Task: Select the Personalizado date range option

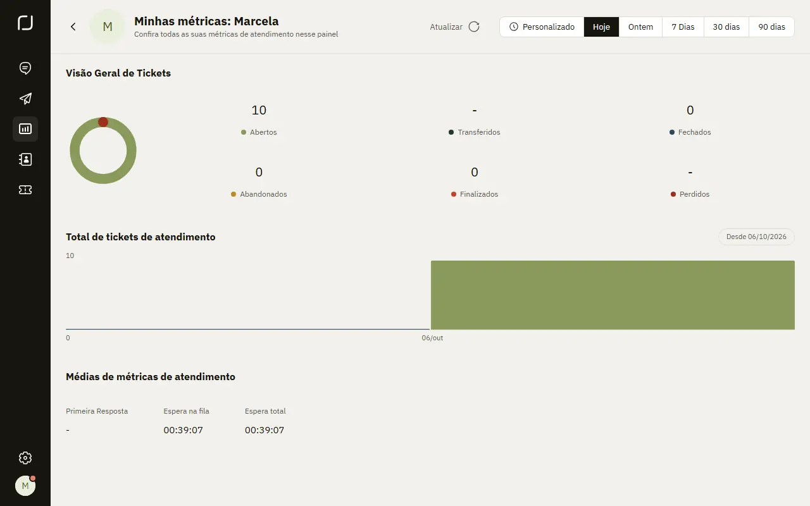Action: point(542,27)
